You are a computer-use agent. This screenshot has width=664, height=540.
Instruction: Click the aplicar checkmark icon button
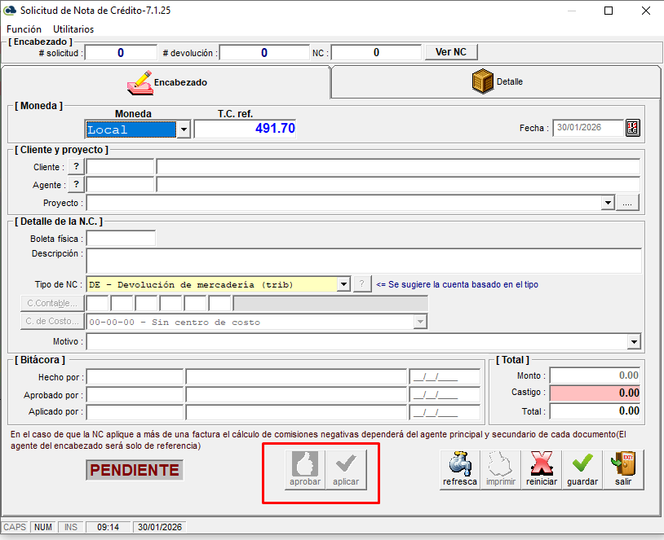346,469
